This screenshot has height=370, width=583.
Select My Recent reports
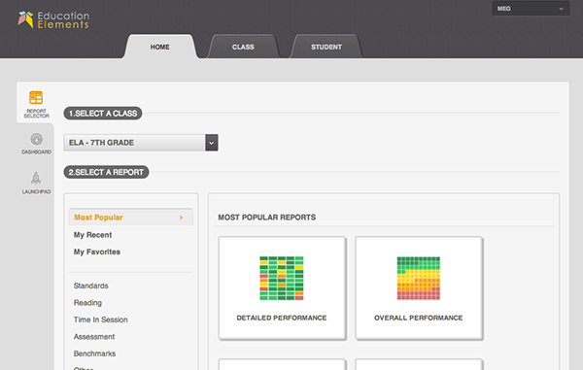point(92,235)
